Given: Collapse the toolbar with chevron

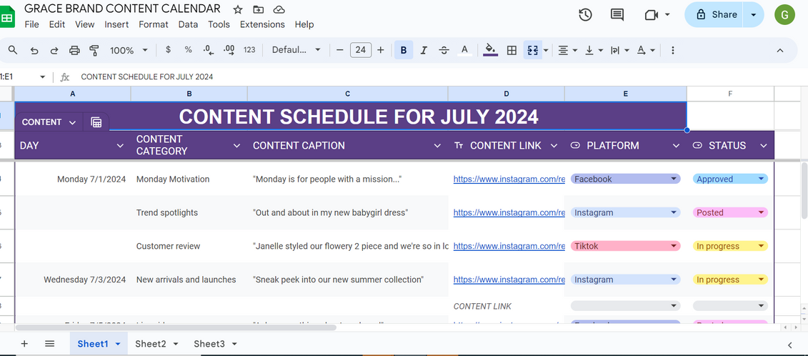Looking at the screenshot, I should (x=779, y=50).
